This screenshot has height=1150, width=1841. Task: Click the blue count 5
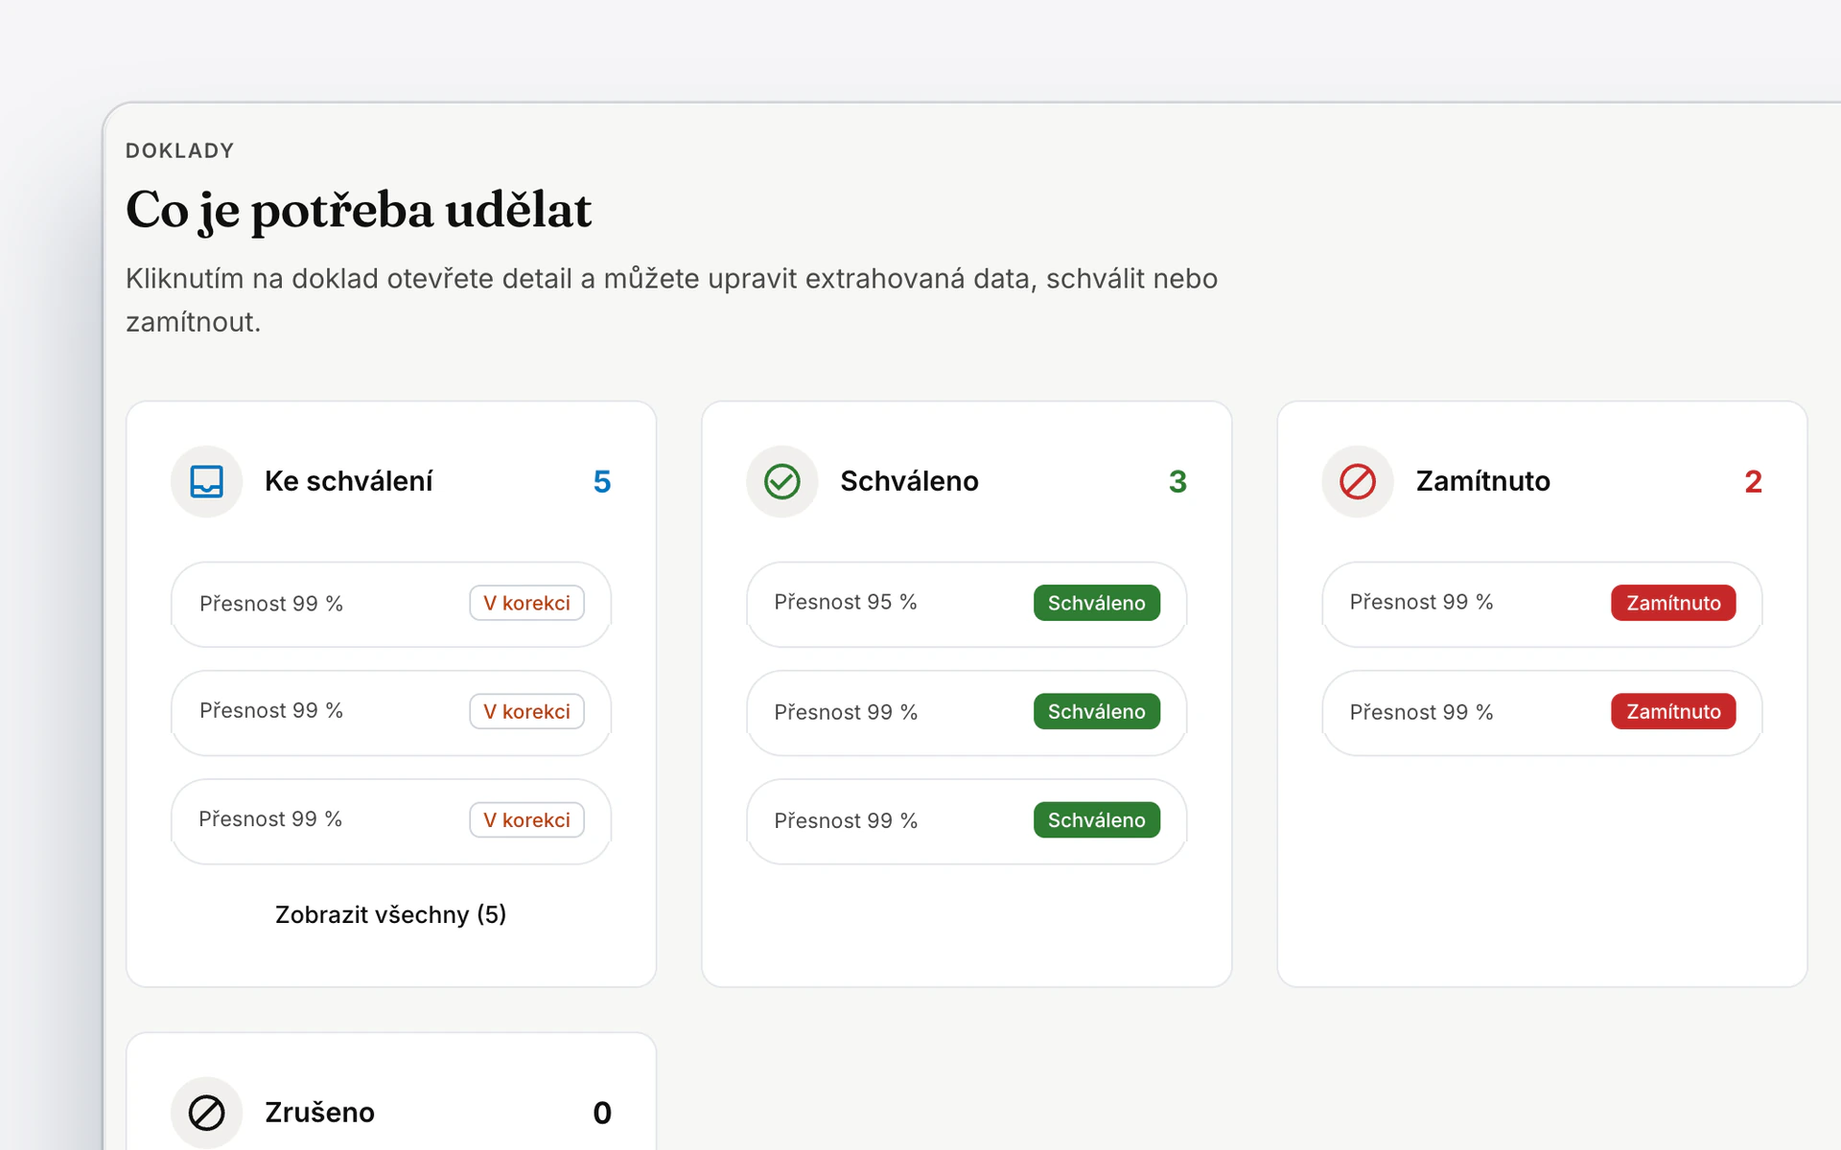pos(602,481)
